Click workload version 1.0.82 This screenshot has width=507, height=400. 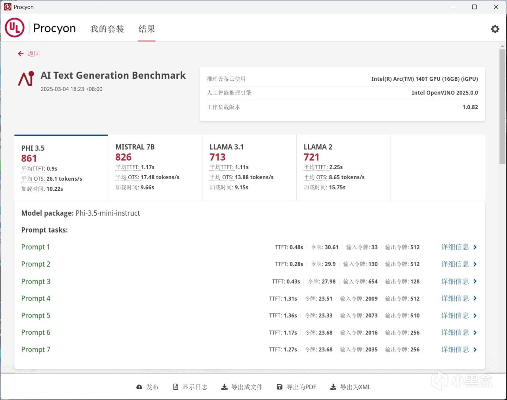[470, 107]
